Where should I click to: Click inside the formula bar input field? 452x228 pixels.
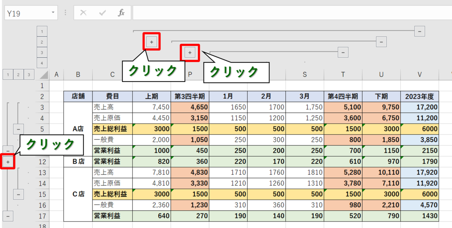pyautogui.click(x=292, y=13)
